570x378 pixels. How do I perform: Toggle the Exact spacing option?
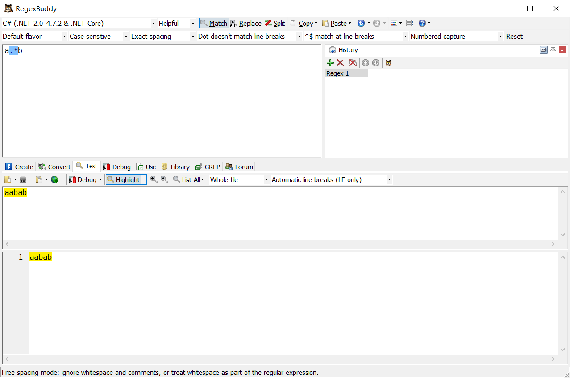tap(162, 36)
